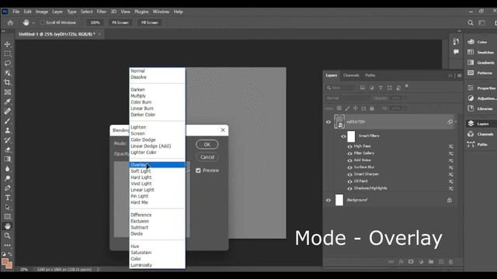Click the 100% zoom button

click(x=95, y=22)
